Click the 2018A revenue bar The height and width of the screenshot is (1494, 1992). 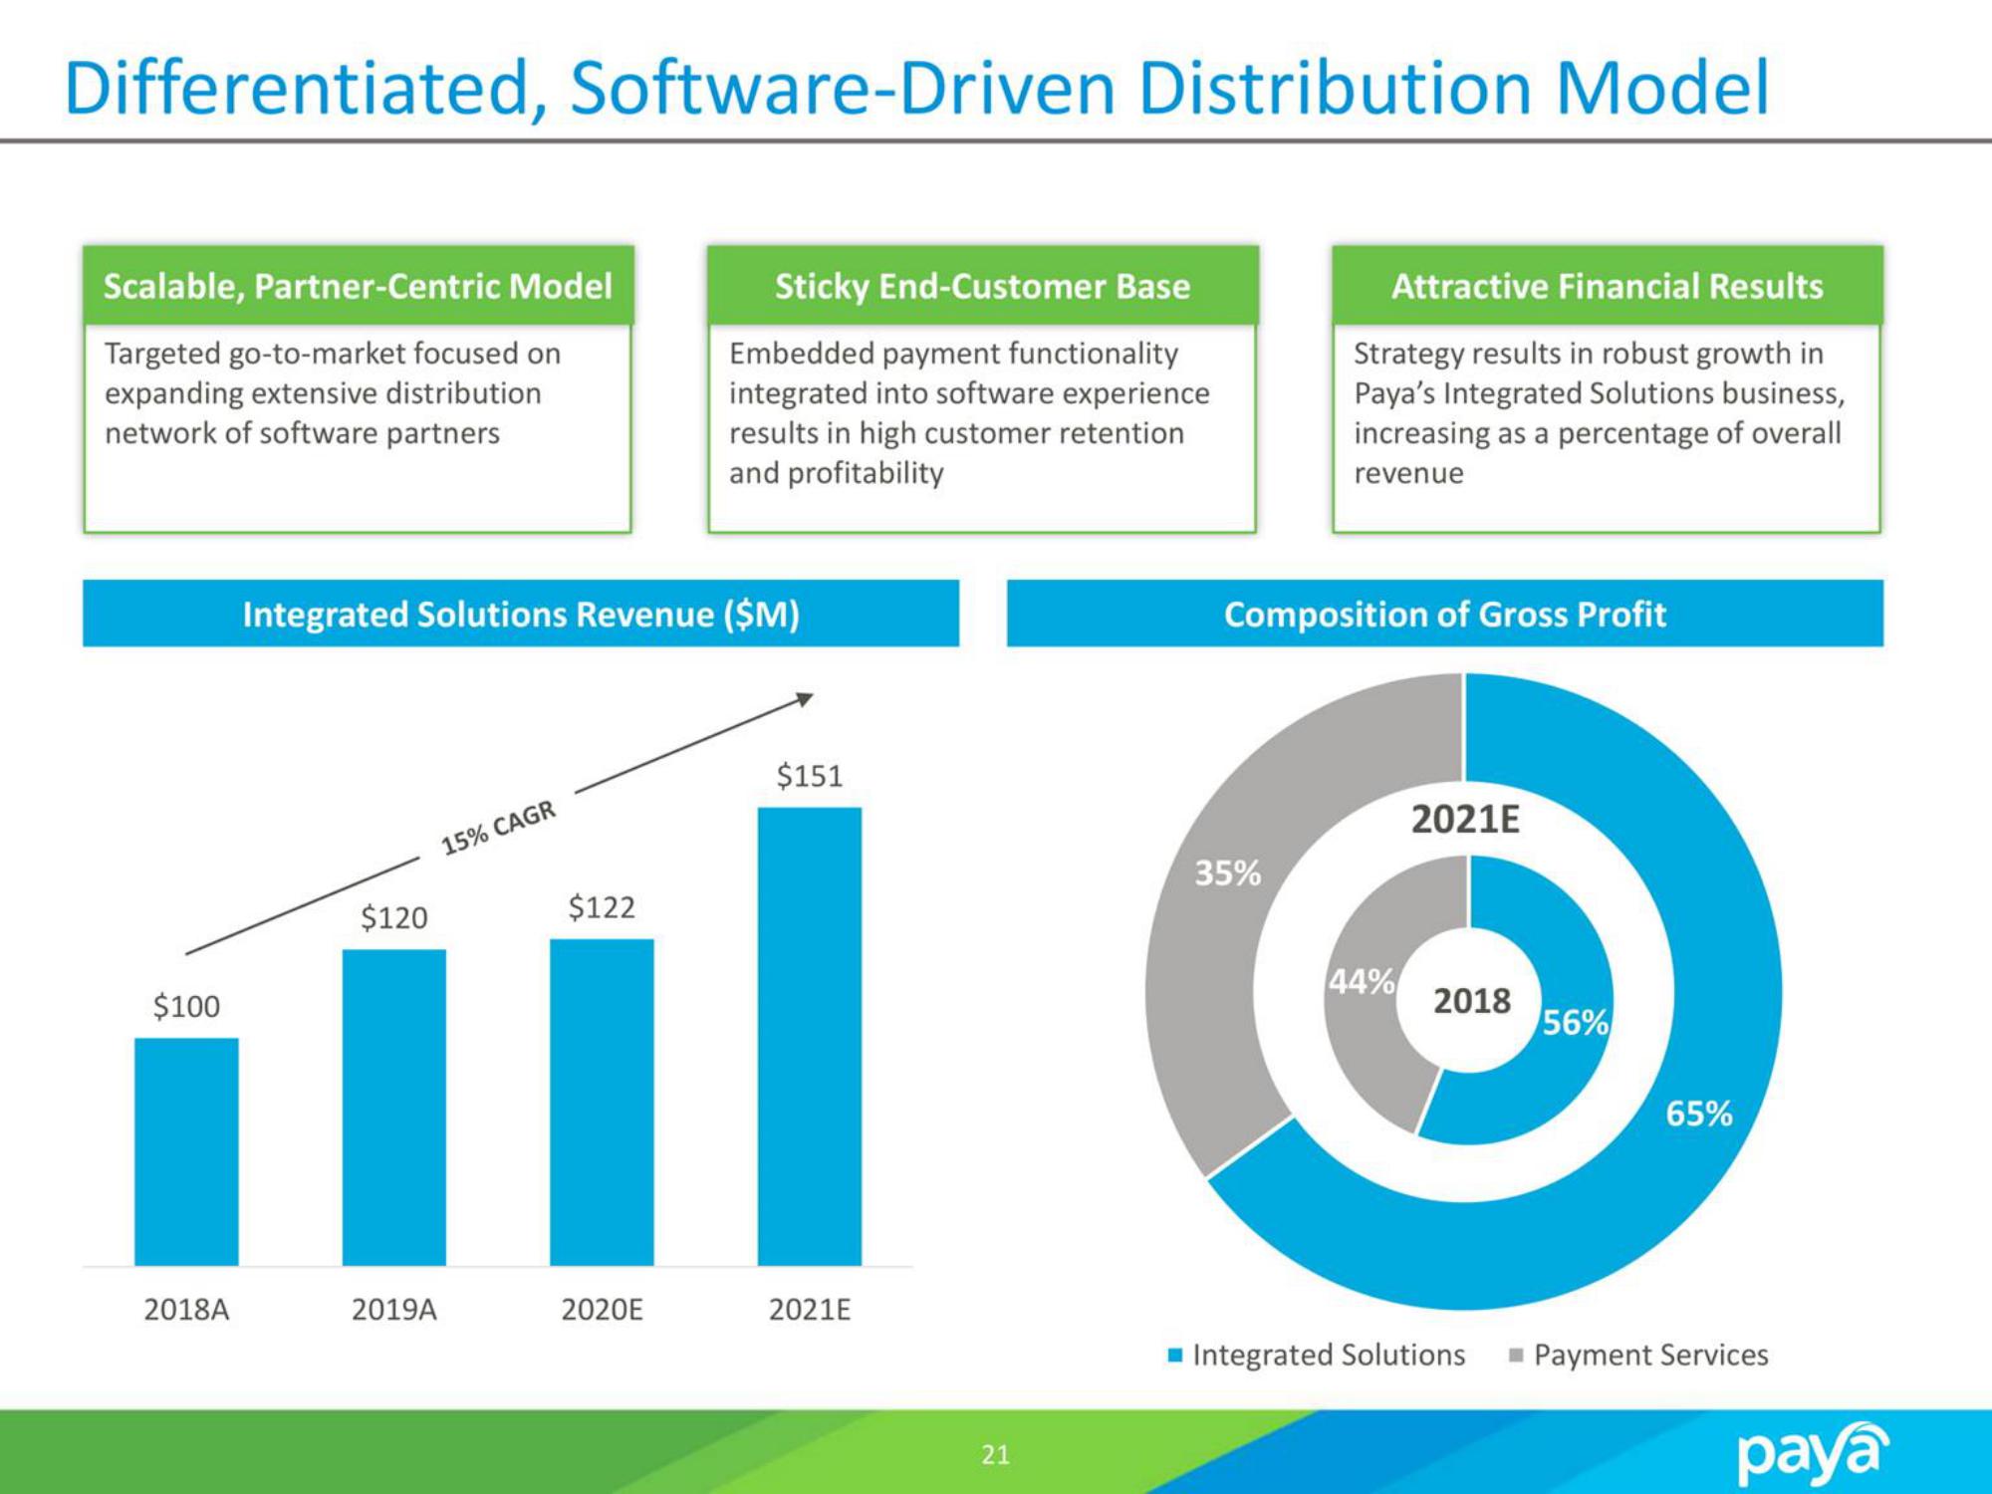(x=186, y=1151)
